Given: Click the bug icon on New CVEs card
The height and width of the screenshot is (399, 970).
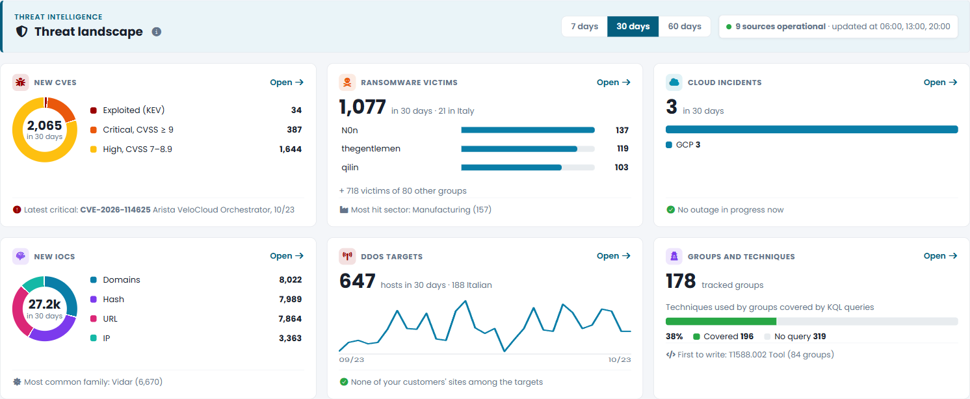Looking at the screenshot, I should point(21,83).
